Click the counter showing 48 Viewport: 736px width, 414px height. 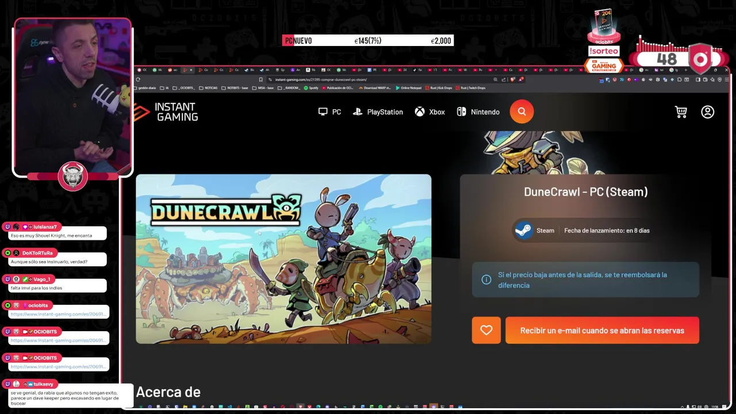(x=666, y=59)
